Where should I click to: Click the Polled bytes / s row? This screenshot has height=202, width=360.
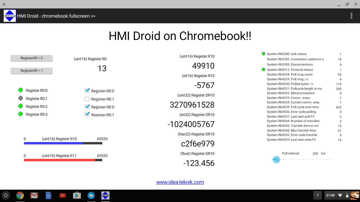(304, 84)
